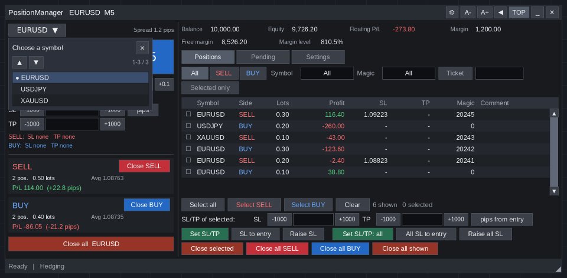This screenshot has height=278, width=567.
Task: Select USDJPY in the symbol list
Action: point(80,89)
